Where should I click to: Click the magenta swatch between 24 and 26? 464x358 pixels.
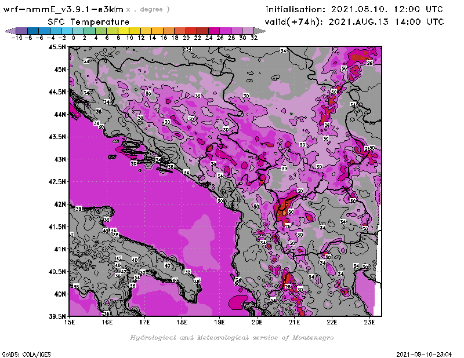point(214,31)
